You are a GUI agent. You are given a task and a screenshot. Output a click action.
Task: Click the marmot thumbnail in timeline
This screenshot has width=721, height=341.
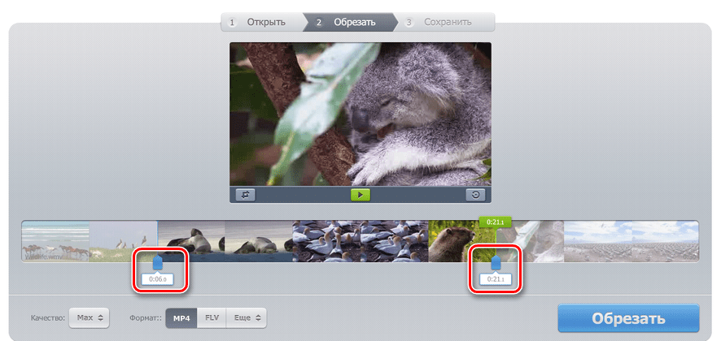coord(462,241)
